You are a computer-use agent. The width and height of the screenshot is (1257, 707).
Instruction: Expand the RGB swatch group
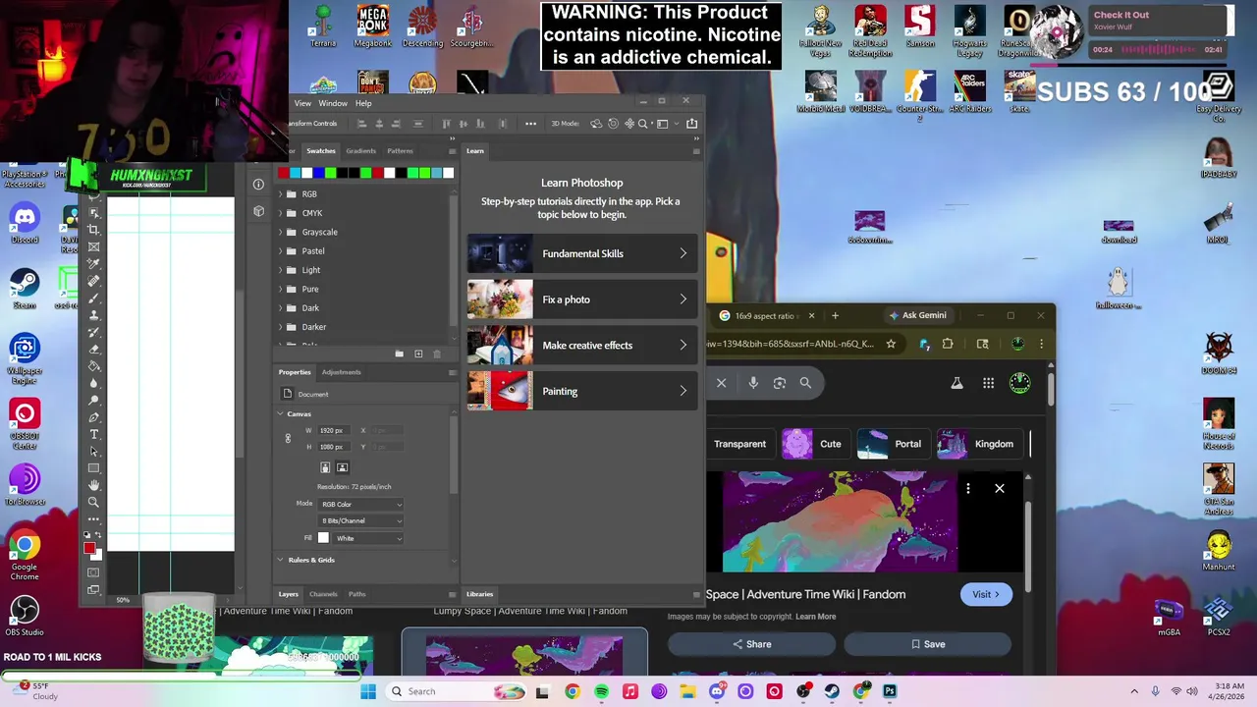pyautogui.click(x=281, y=194)
